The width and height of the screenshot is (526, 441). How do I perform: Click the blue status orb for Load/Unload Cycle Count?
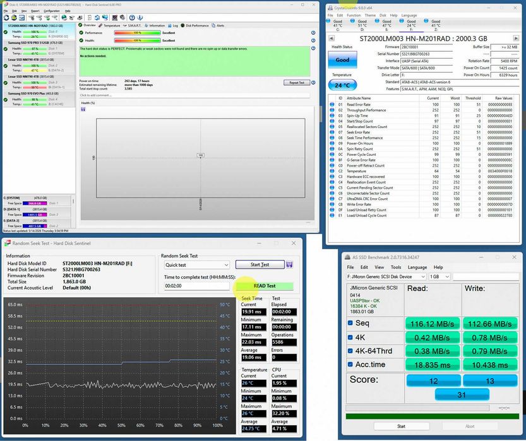pos(332,216)
